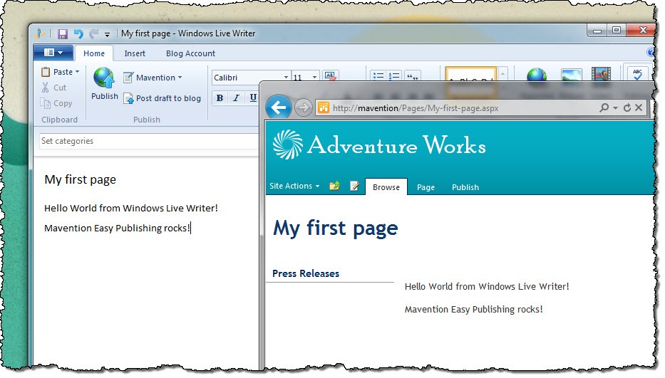This screenshot has width=665, height=378.
Task: Toggle underline formatting
Action: point(253,98)
